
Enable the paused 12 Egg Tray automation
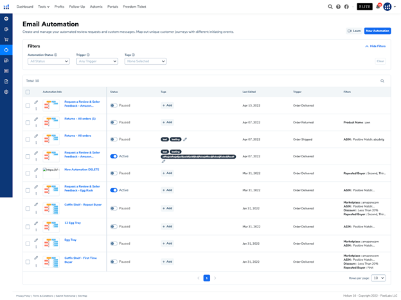tap(114, 226)
